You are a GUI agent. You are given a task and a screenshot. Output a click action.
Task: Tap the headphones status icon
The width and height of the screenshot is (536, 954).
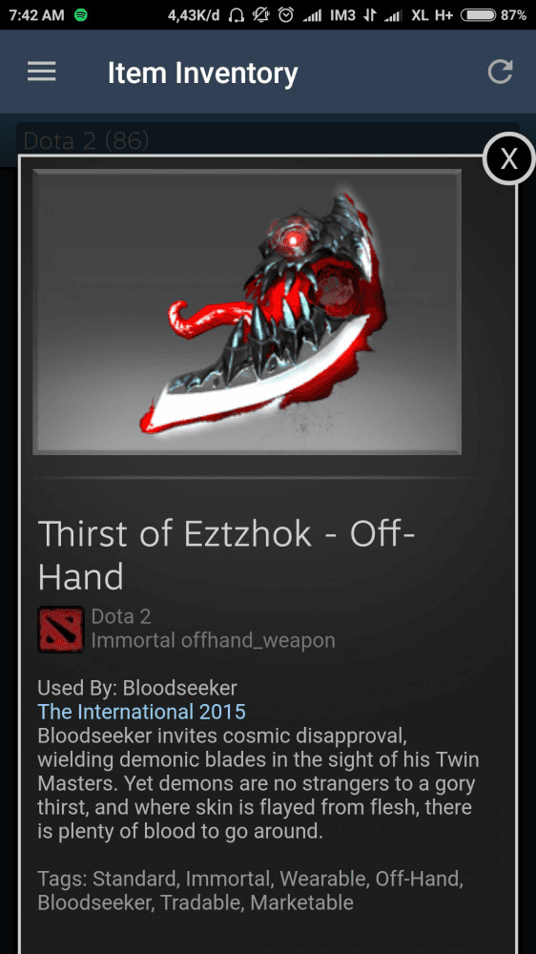[236, 15]
